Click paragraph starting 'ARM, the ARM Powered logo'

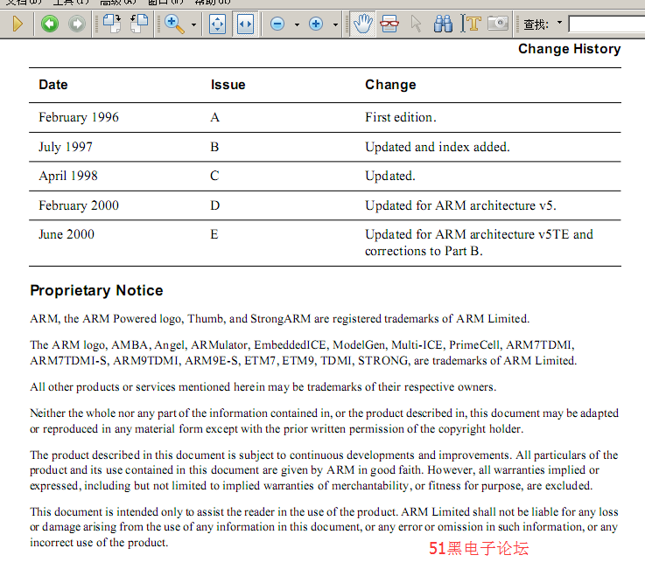[x=280, y=319]
